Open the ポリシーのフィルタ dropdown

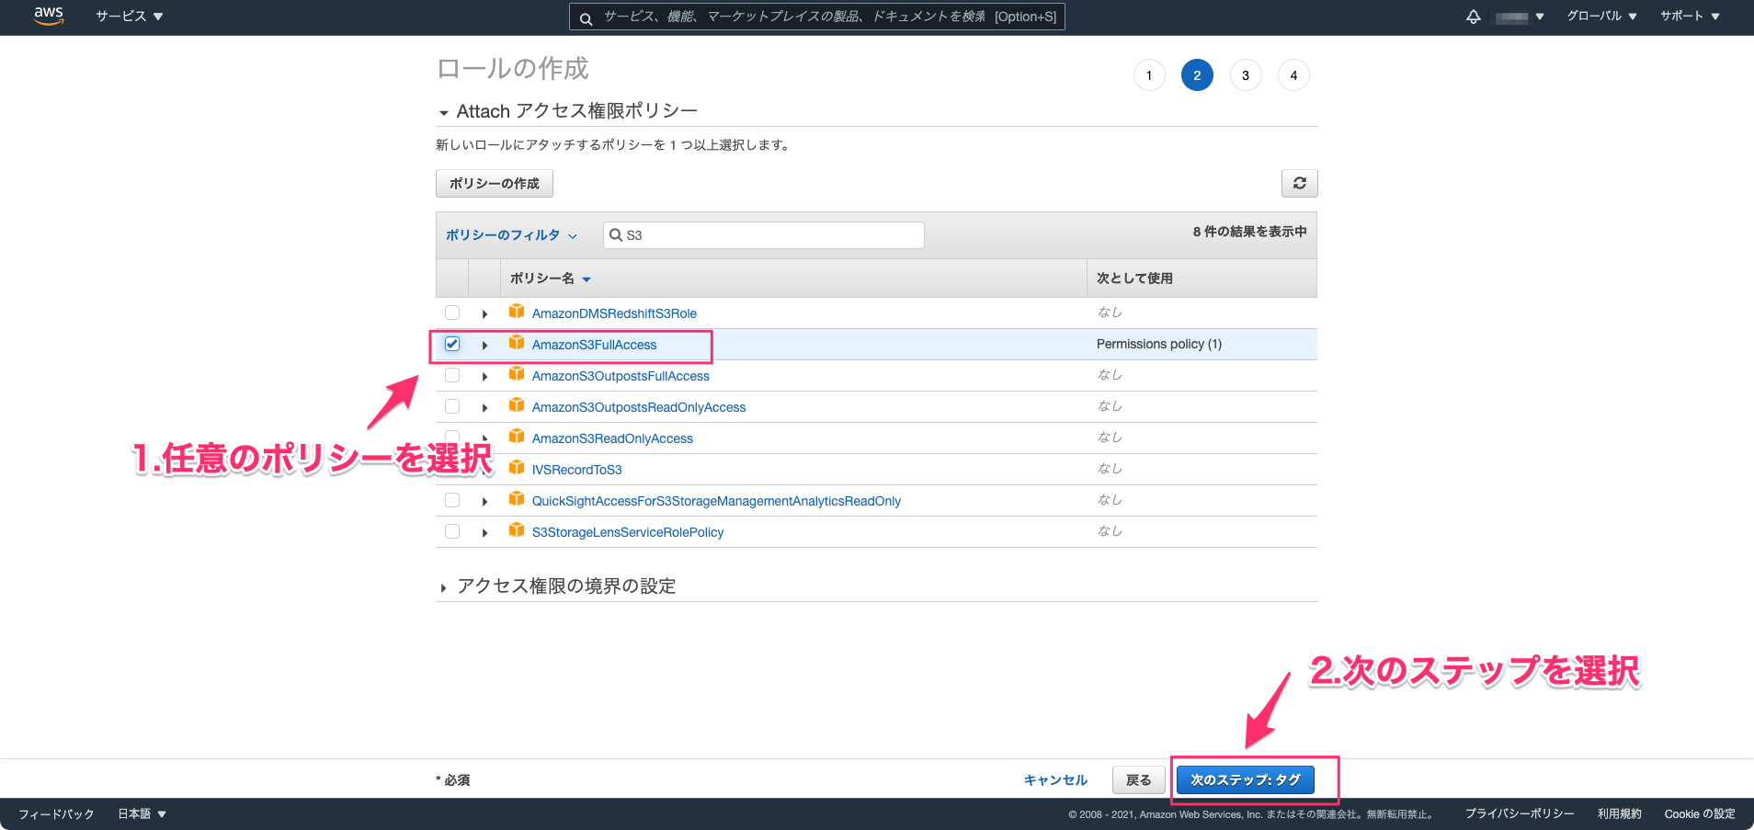click(511, 235)
